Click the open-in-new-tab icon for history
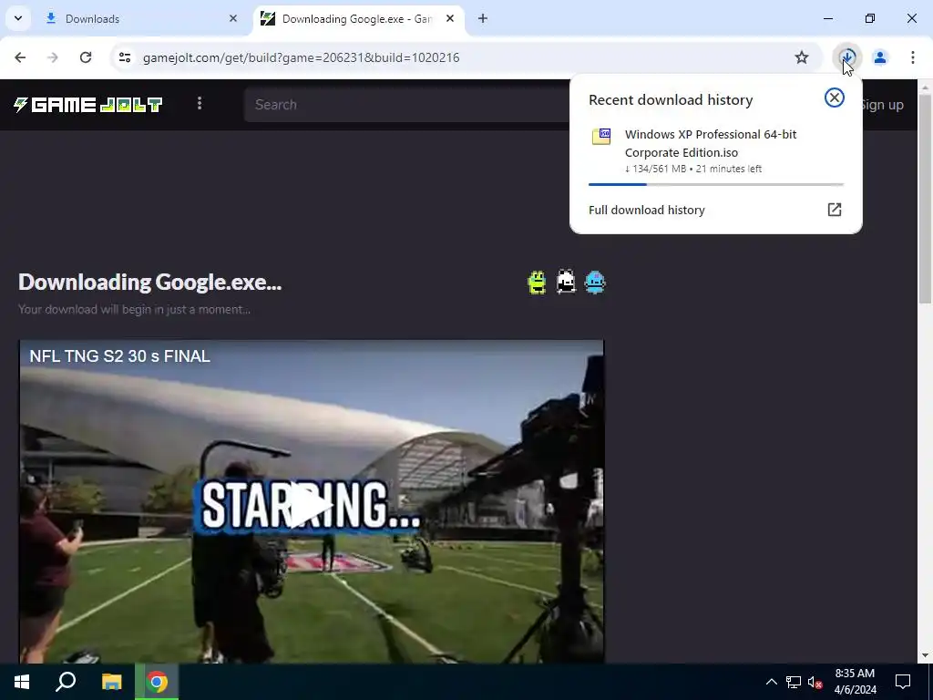Viewport: 933px width, 700px height. (x=835, y=210)
